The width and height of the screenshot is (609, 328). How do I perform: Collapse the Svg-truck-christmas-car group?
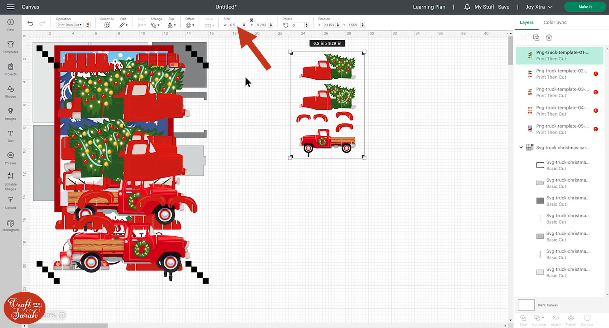pos(521,148)
